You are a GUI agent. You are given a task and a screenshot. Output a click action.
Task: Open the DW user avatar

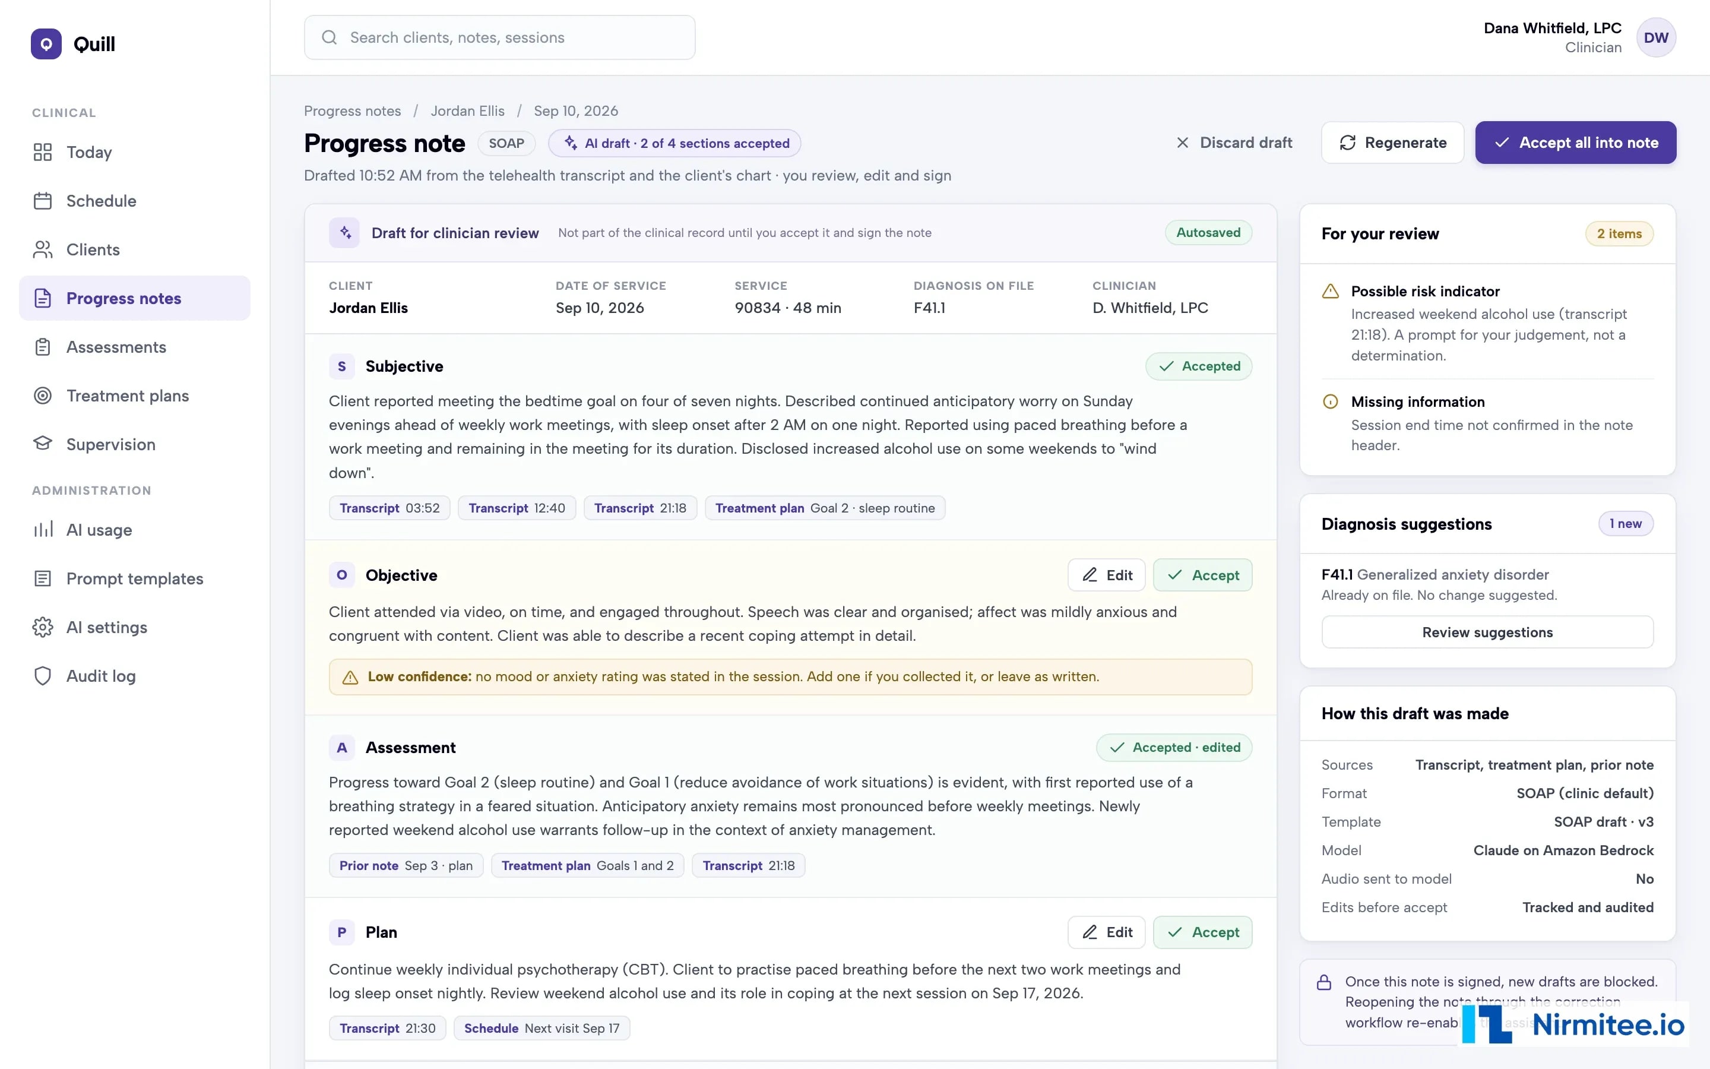click(1657, 37)
